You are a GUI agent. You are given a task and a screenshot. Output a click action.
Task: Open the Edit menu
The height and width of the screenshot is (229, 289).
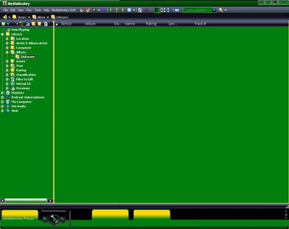12,10
